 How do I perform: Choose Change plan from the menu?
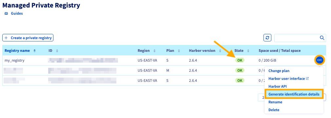point(279,71)
